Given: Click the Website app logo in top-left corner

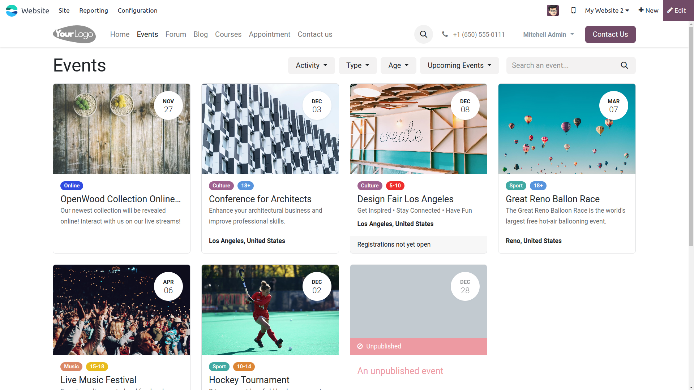Looking at the screenshot, I should click(11, 10).
